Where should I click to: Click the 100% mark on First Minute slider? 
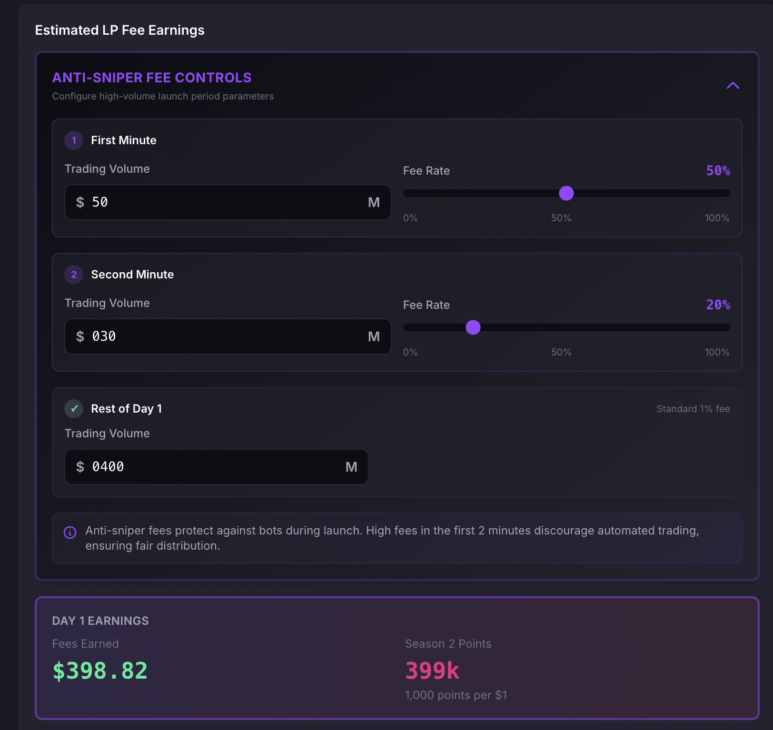click(x=717, y=218)
